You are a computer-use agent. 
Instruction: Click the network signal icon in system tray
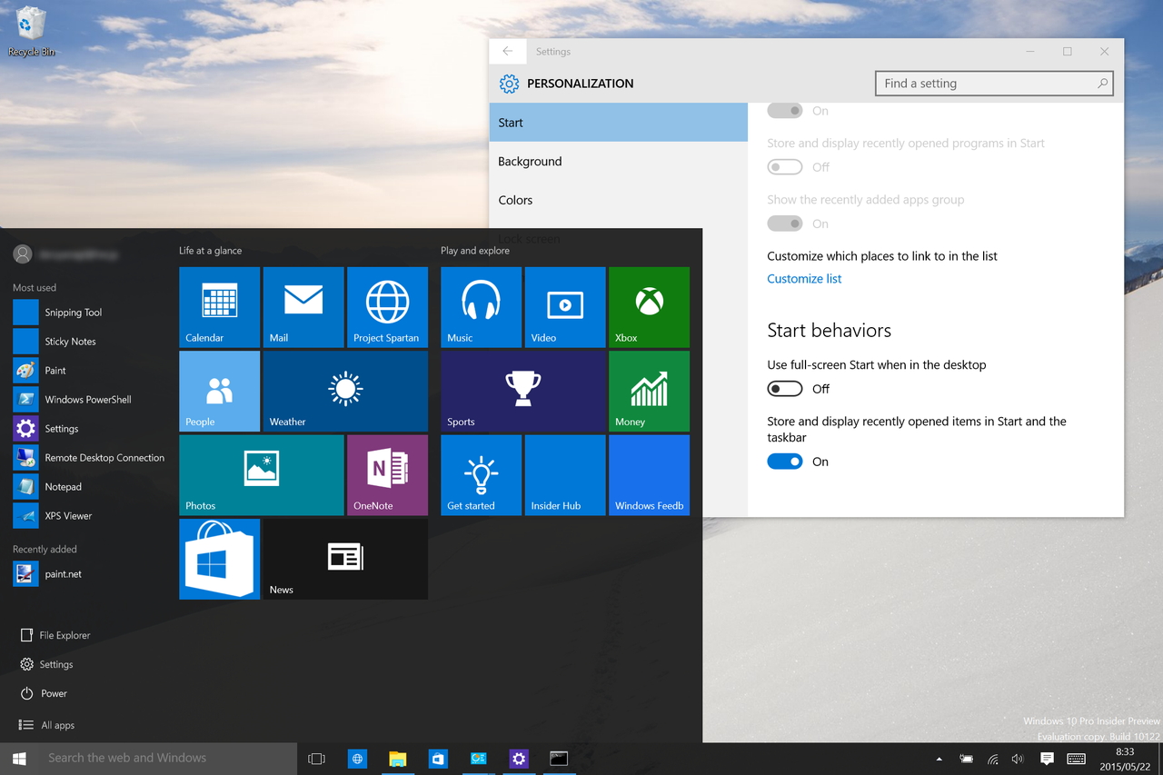(993, 759)
